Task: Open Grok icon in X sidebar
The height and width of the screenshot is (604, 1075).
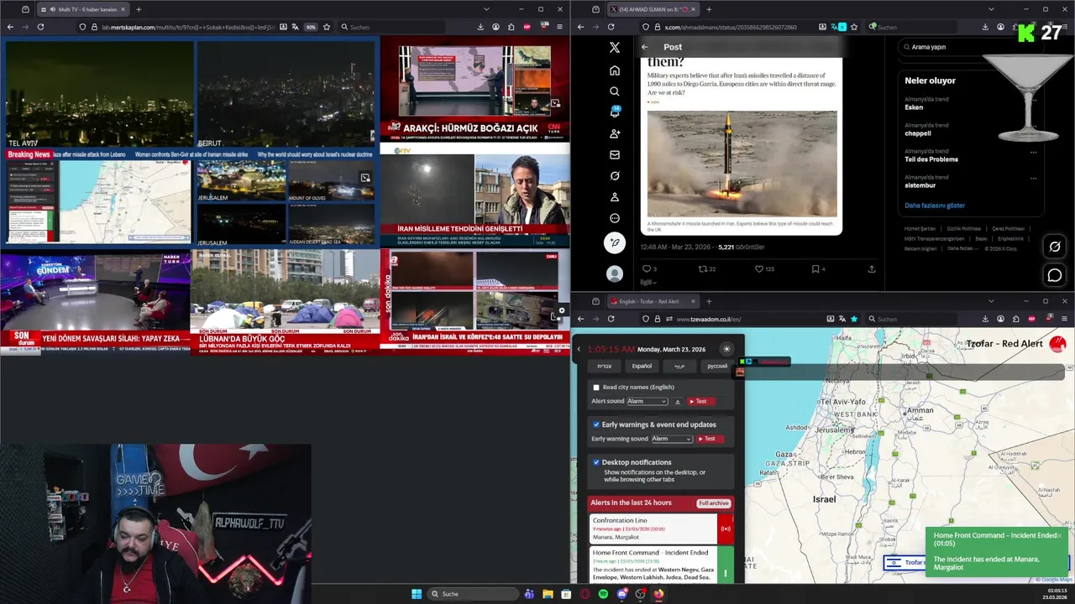Action: tap(615, 176)
